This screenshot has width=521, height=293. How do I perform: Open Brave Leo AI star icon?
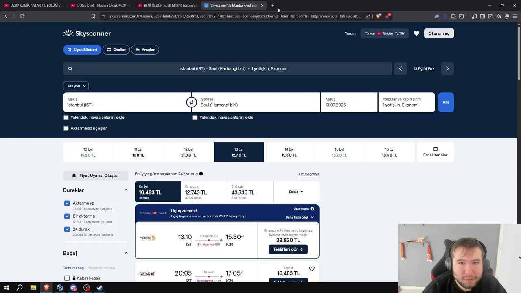(499, 16)
